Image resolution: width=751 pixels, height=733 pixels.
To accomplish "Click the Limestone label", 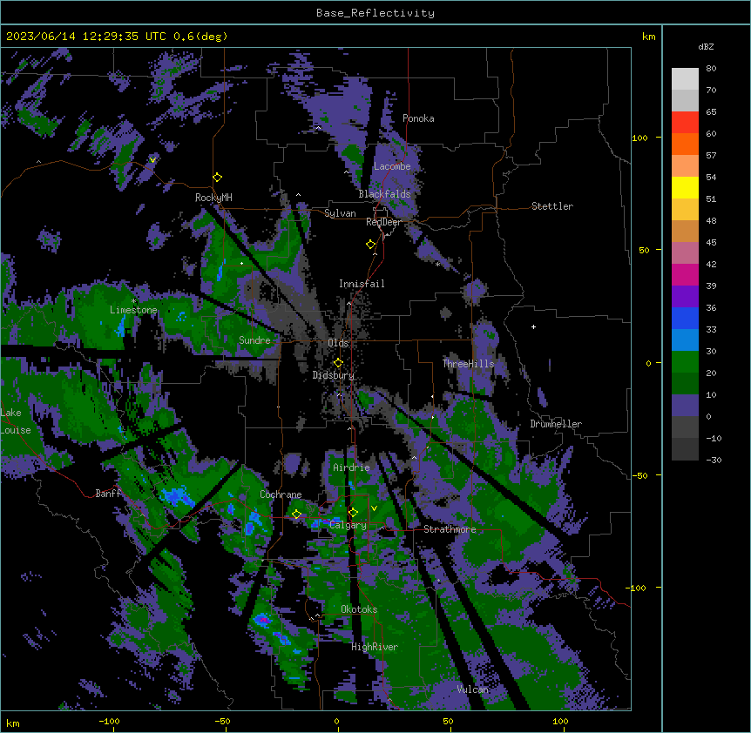I will [133, 310].
